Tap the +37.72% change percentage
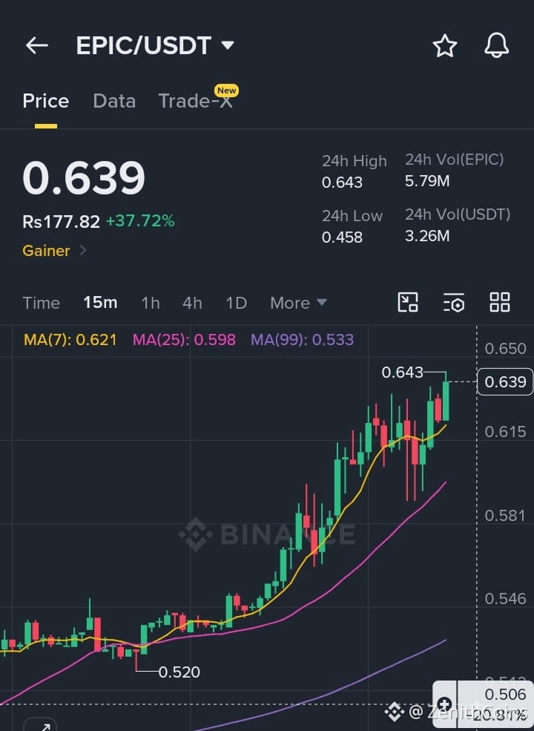The height and width of the screenshot is (731, 534). coord(140,221)
